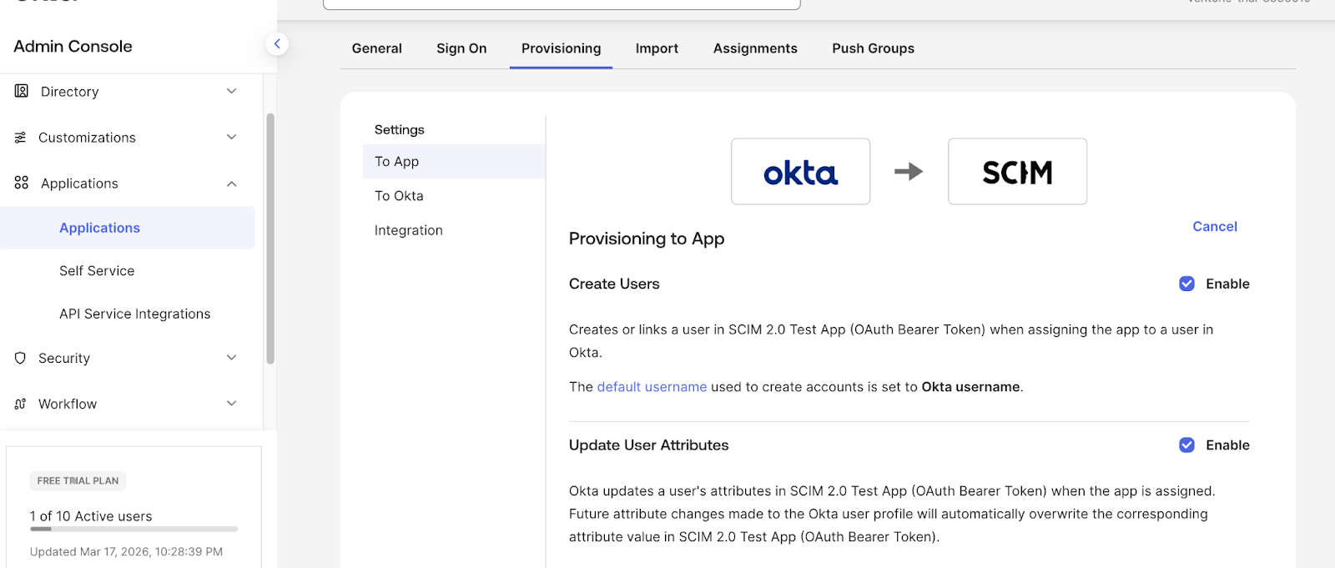Collapse sidebar with the round arrow button

[277, 44]
